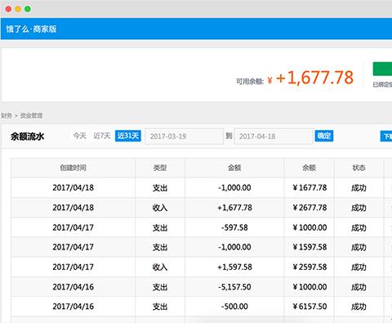
Task: Click the 创建时间 column header
Action: 73,168
